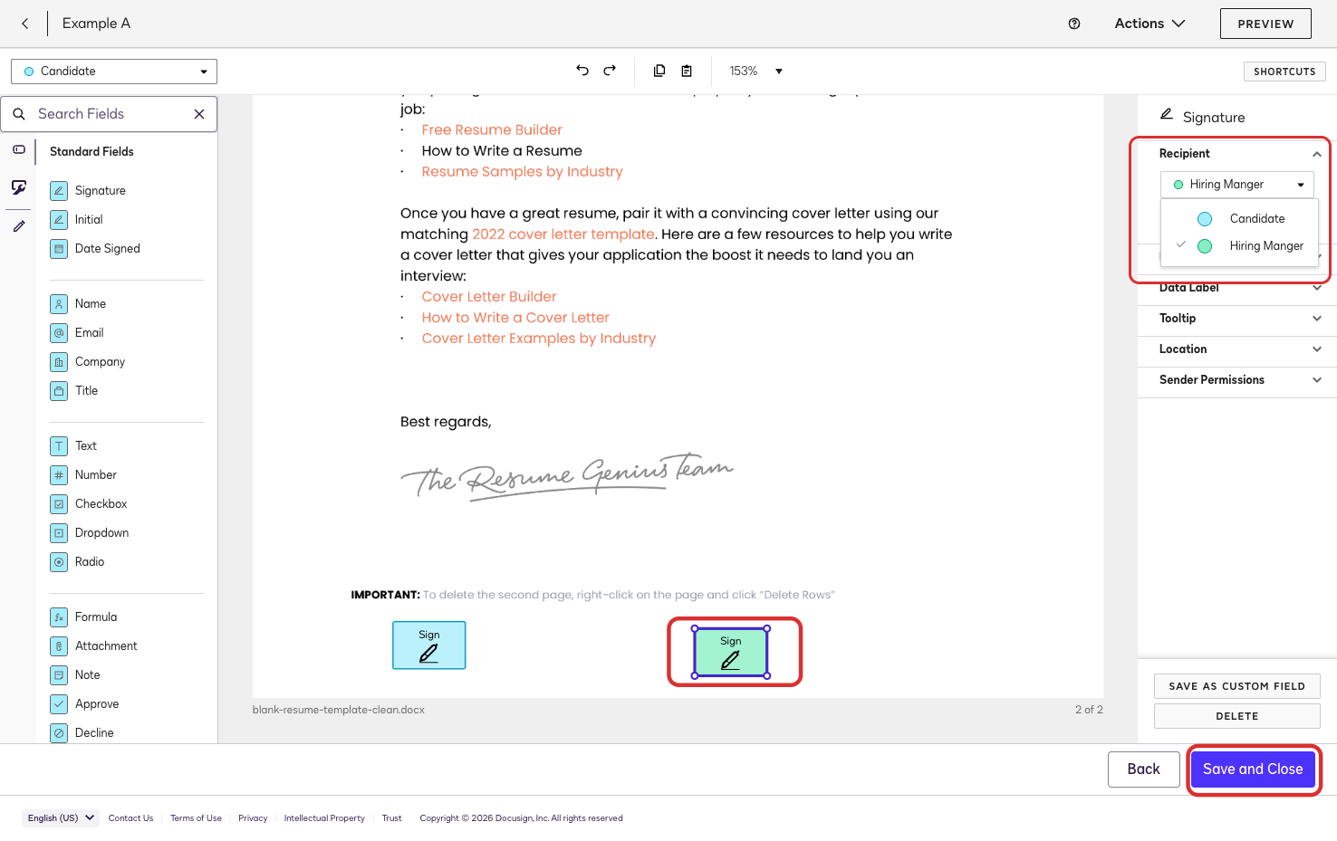Change the language from English (US)
1337x841 pixels.
[61, 817]
